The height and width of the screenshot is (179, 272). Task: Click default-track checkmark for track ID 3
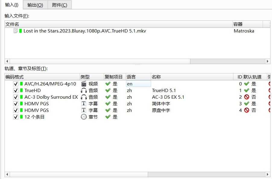[x=247, y=103]
